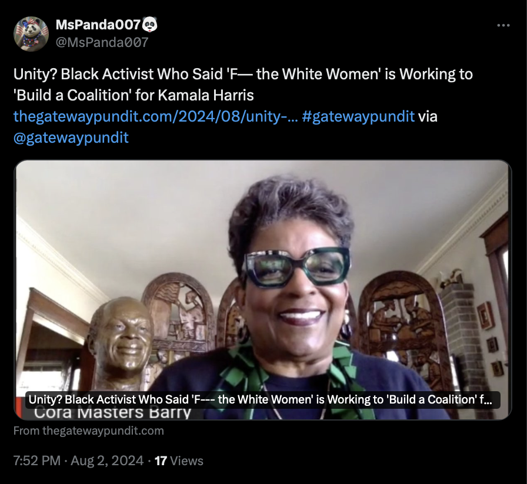Click the 'Kamala Harris' text in tweet
527x484 pixels.
(x=206, y=95)
